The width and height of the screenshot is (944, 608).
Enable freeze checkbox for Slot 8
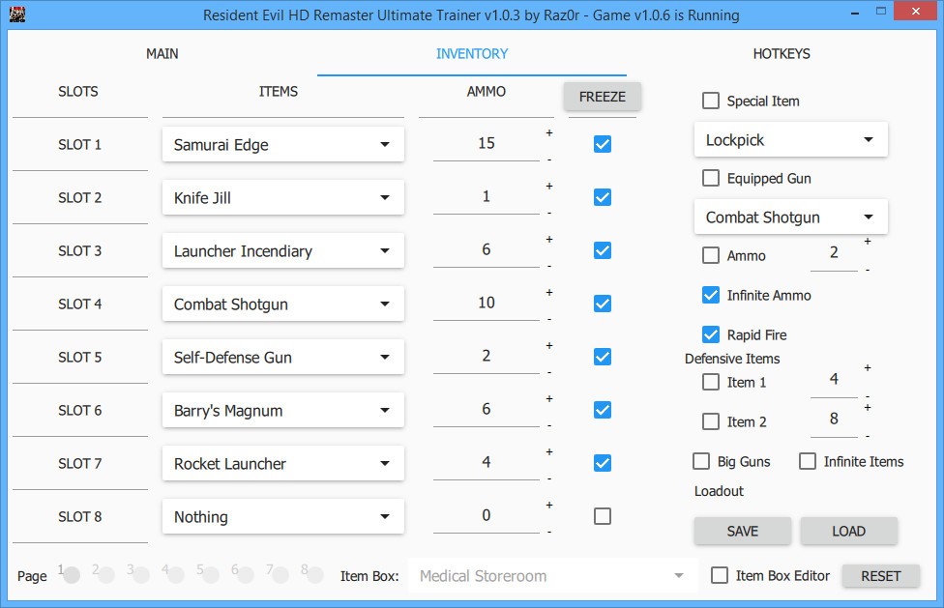point(603,516)
